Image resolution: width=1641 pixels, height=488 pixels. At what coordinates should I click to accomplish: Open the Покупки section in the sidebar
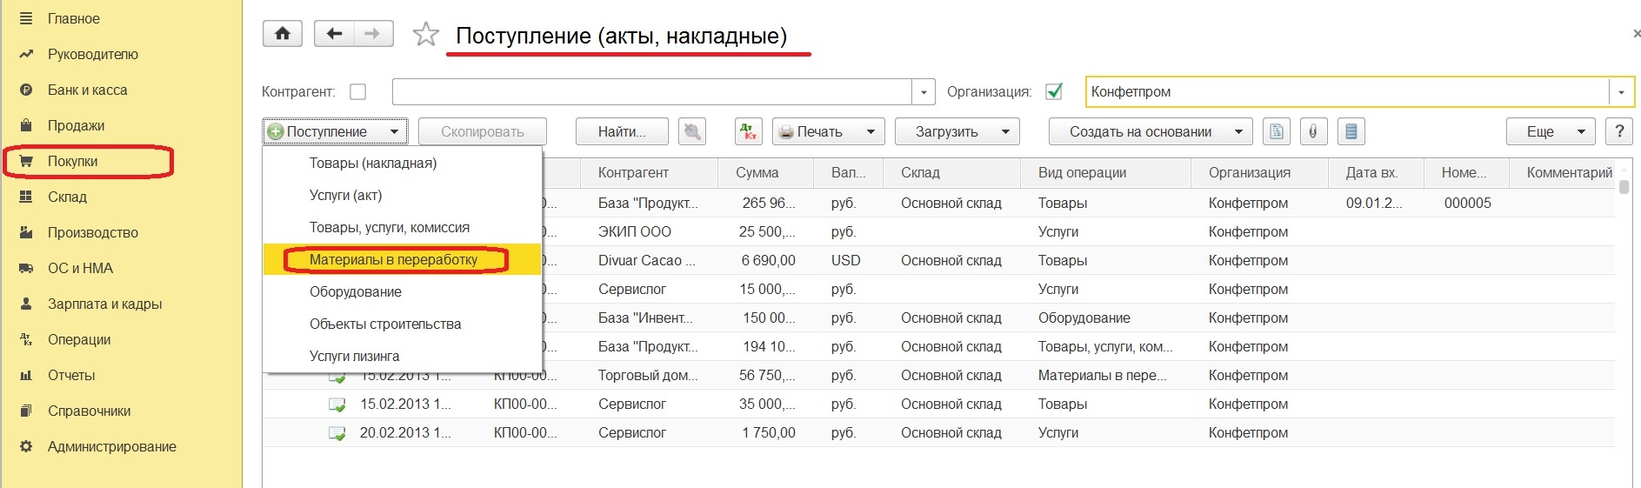coord(72,161)
